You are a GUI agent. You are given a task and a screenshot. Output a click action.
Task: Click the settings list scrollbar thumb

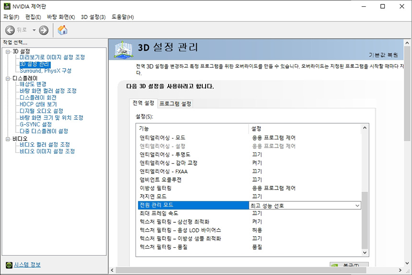pos(365,220)
